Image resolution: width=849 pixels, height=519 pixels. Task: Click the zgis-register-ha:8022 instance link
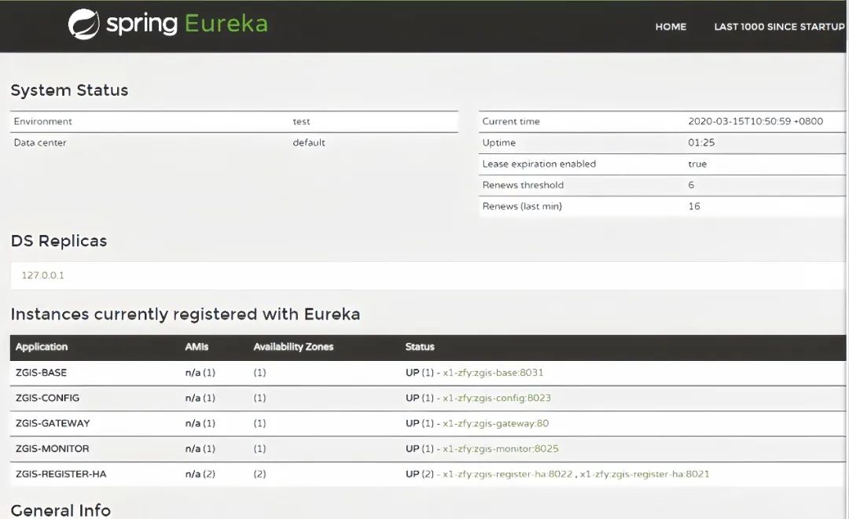508,474
